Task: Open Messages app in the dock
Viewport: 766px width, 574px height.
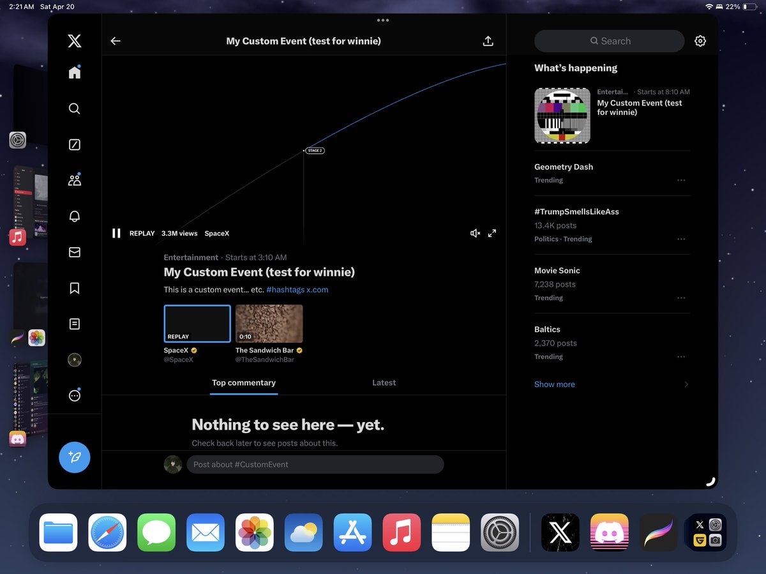Action: tap(156, 532)
